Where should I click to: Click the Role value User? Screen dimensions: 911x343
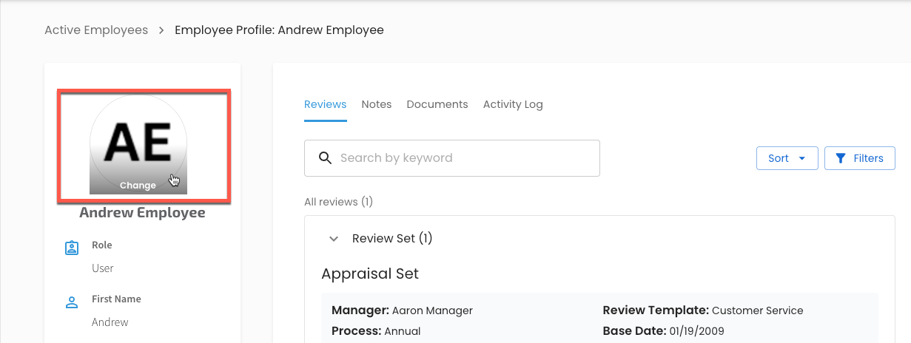[103, 268]
